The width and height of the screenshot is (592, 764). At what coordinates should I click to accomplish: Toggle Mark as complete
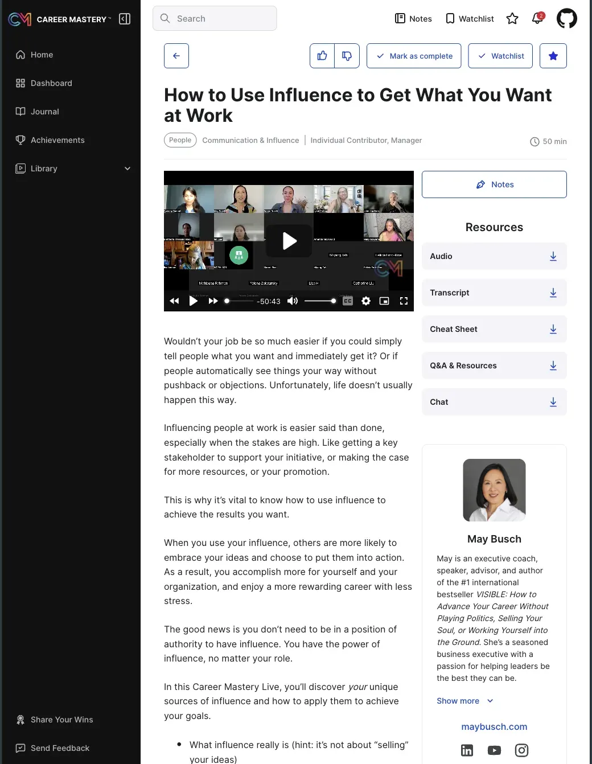point(414,56)
